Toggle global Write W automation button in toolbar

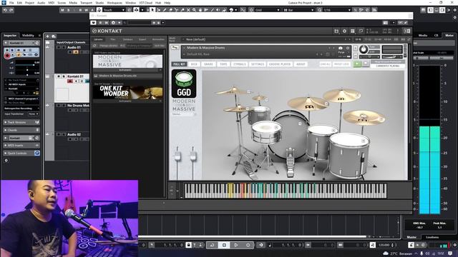[86, 10]
